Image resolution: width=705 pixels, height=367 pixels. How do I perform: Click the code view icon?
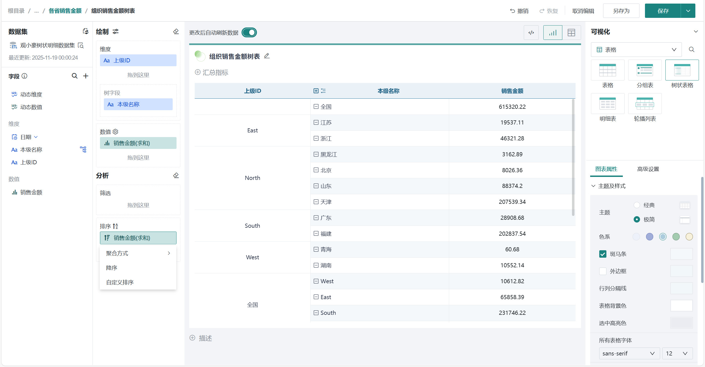pos(531,33)
